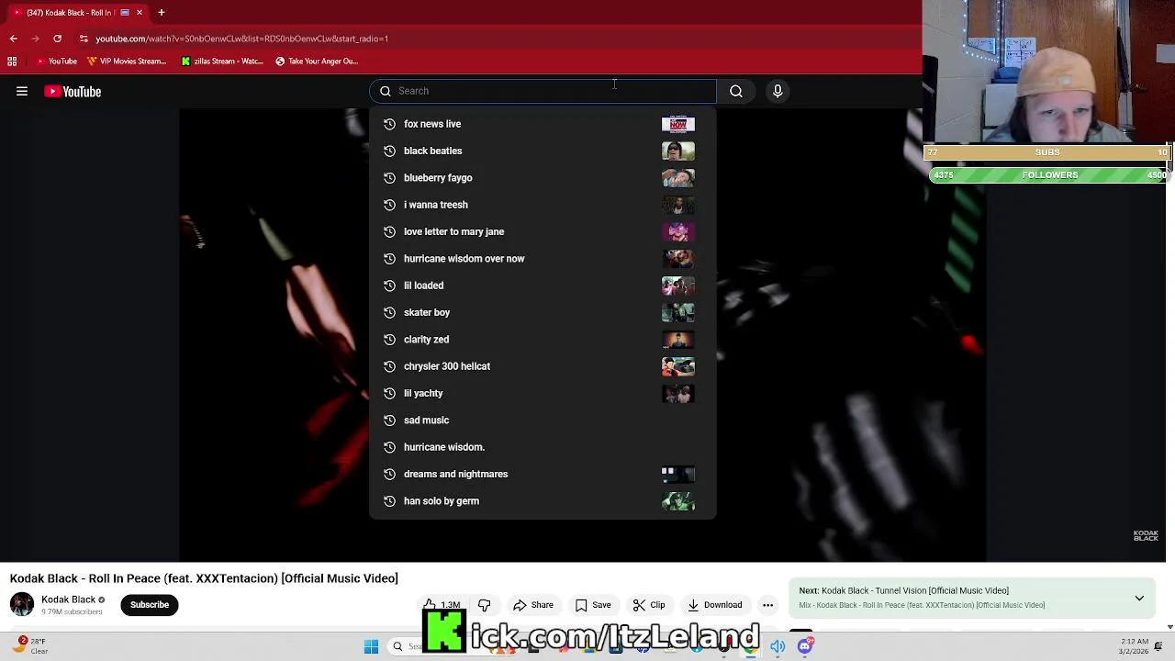Choose 'skater boy' from search history
1175x661 pixels.
542,312
